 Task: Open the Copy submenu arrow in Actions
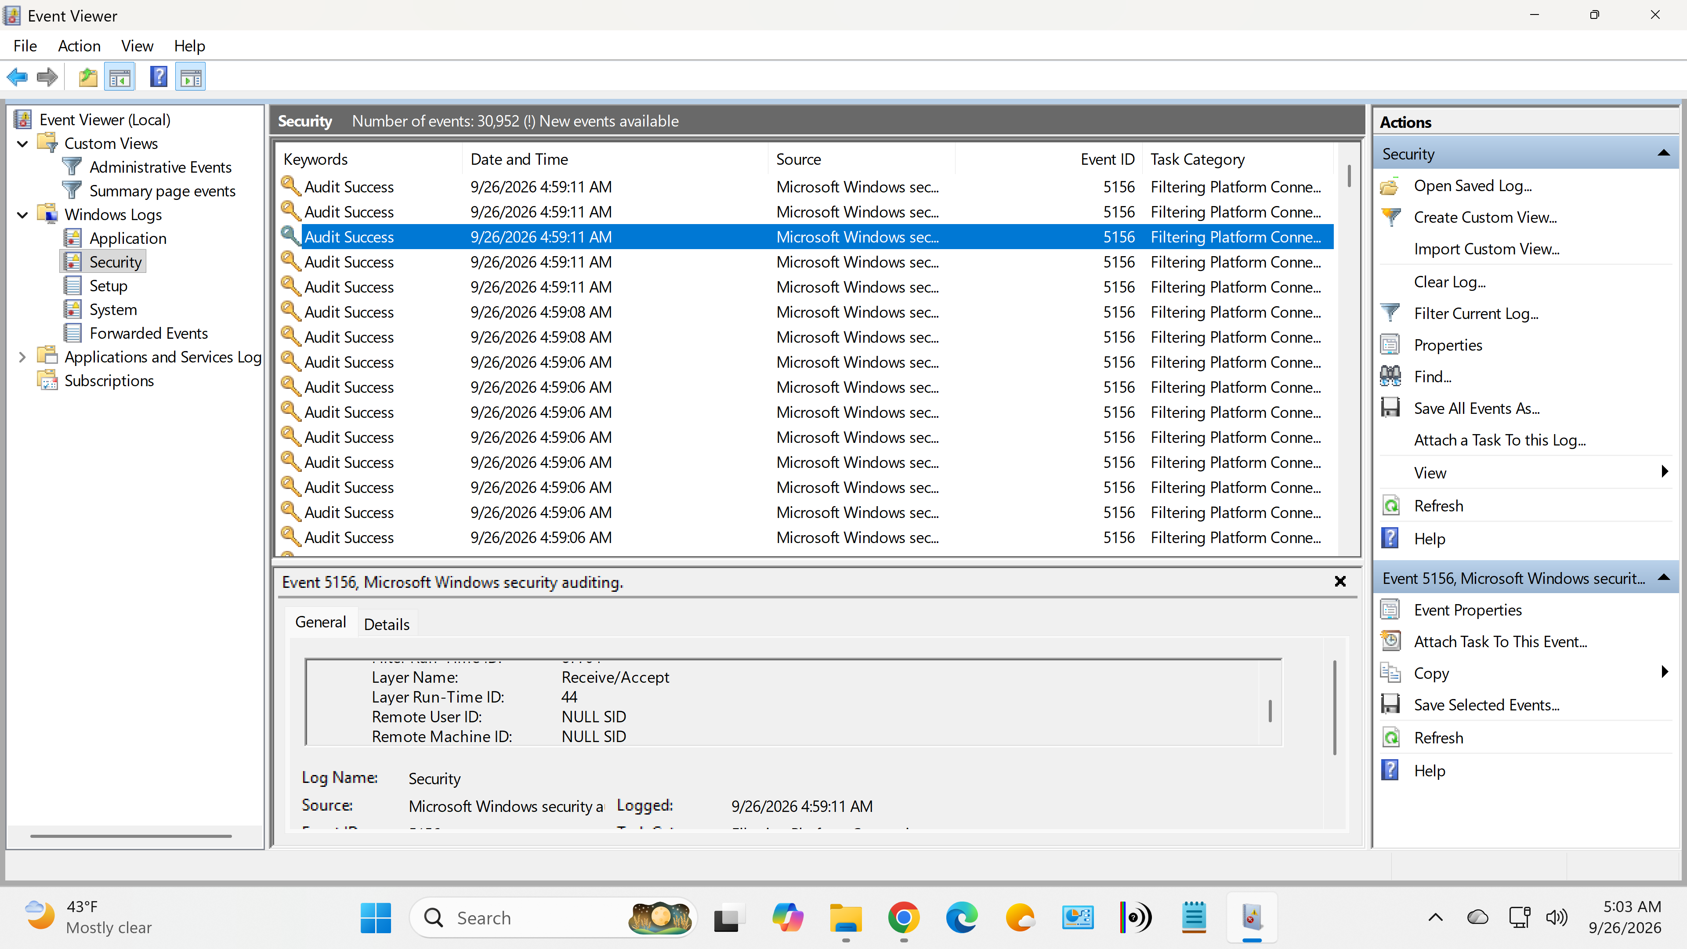[x=1664, y=672]
